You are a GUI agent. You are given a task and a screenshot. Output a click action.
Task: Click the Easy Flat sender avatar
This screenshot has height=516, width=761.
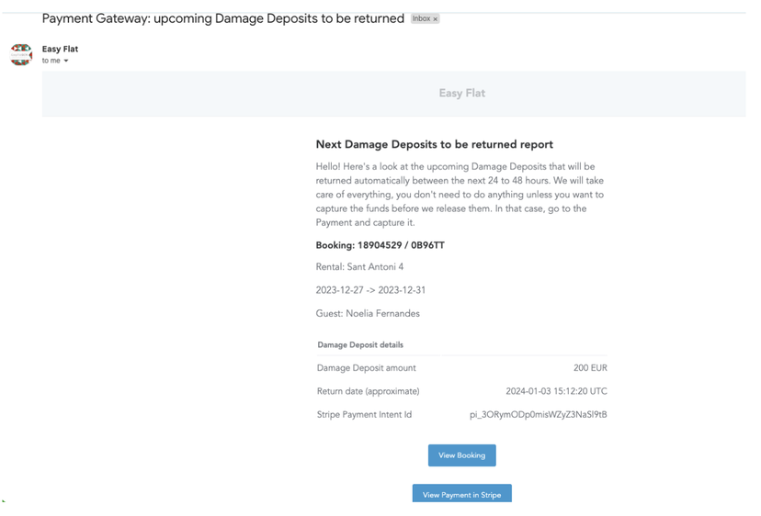pos(21,54)
